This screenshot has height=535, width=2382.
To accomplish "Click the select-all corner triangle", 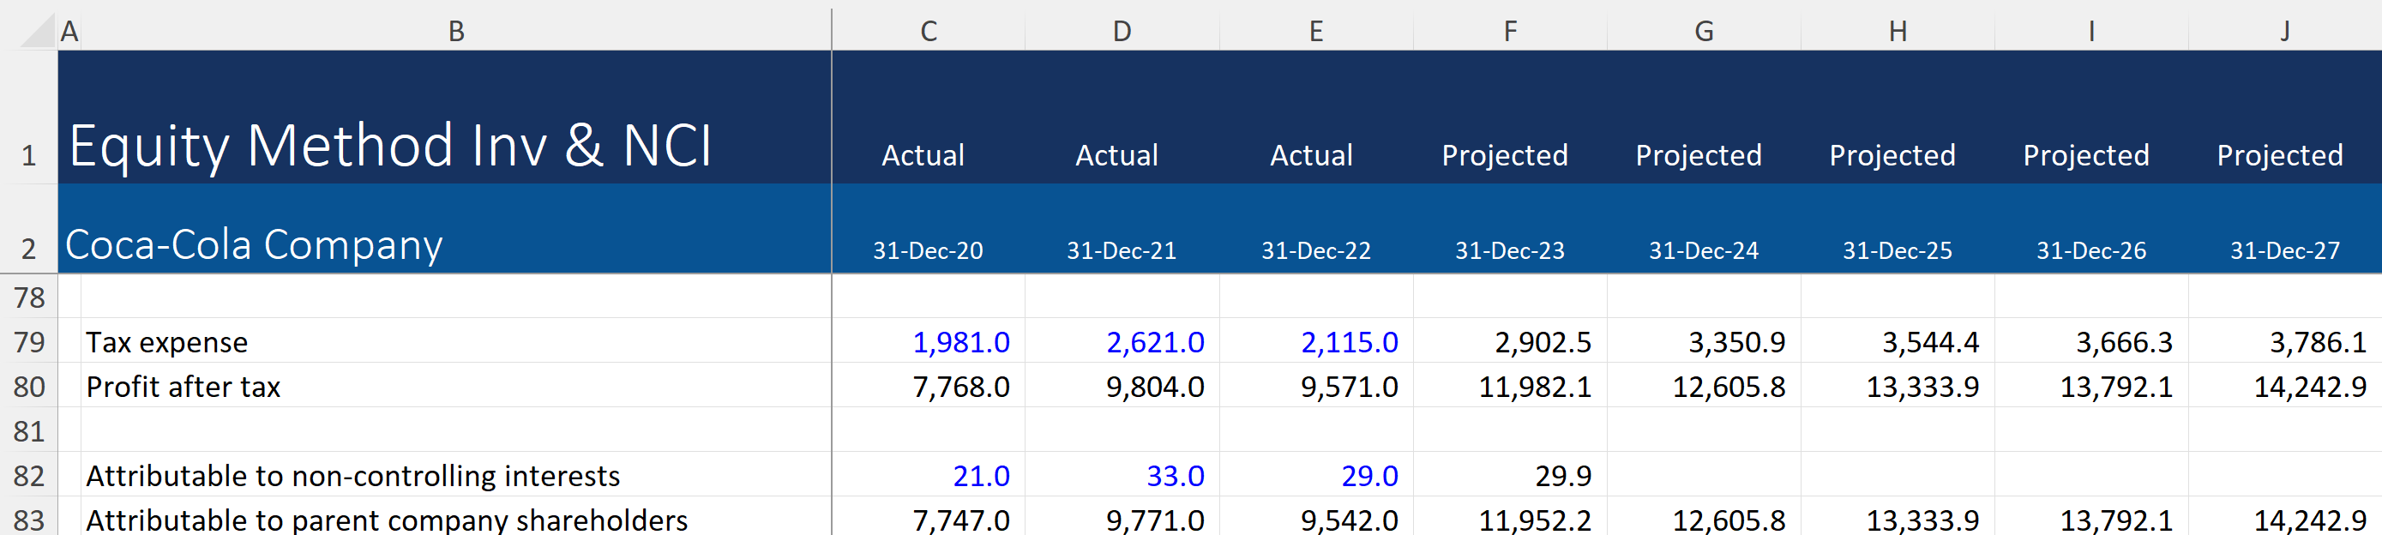I will click(37, 31).
